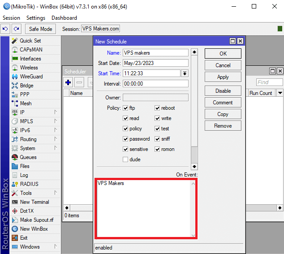This screenshot has height=254, width=284.
Task: Toggle the test policy checkbox
Action: click(x=157, y=129)
